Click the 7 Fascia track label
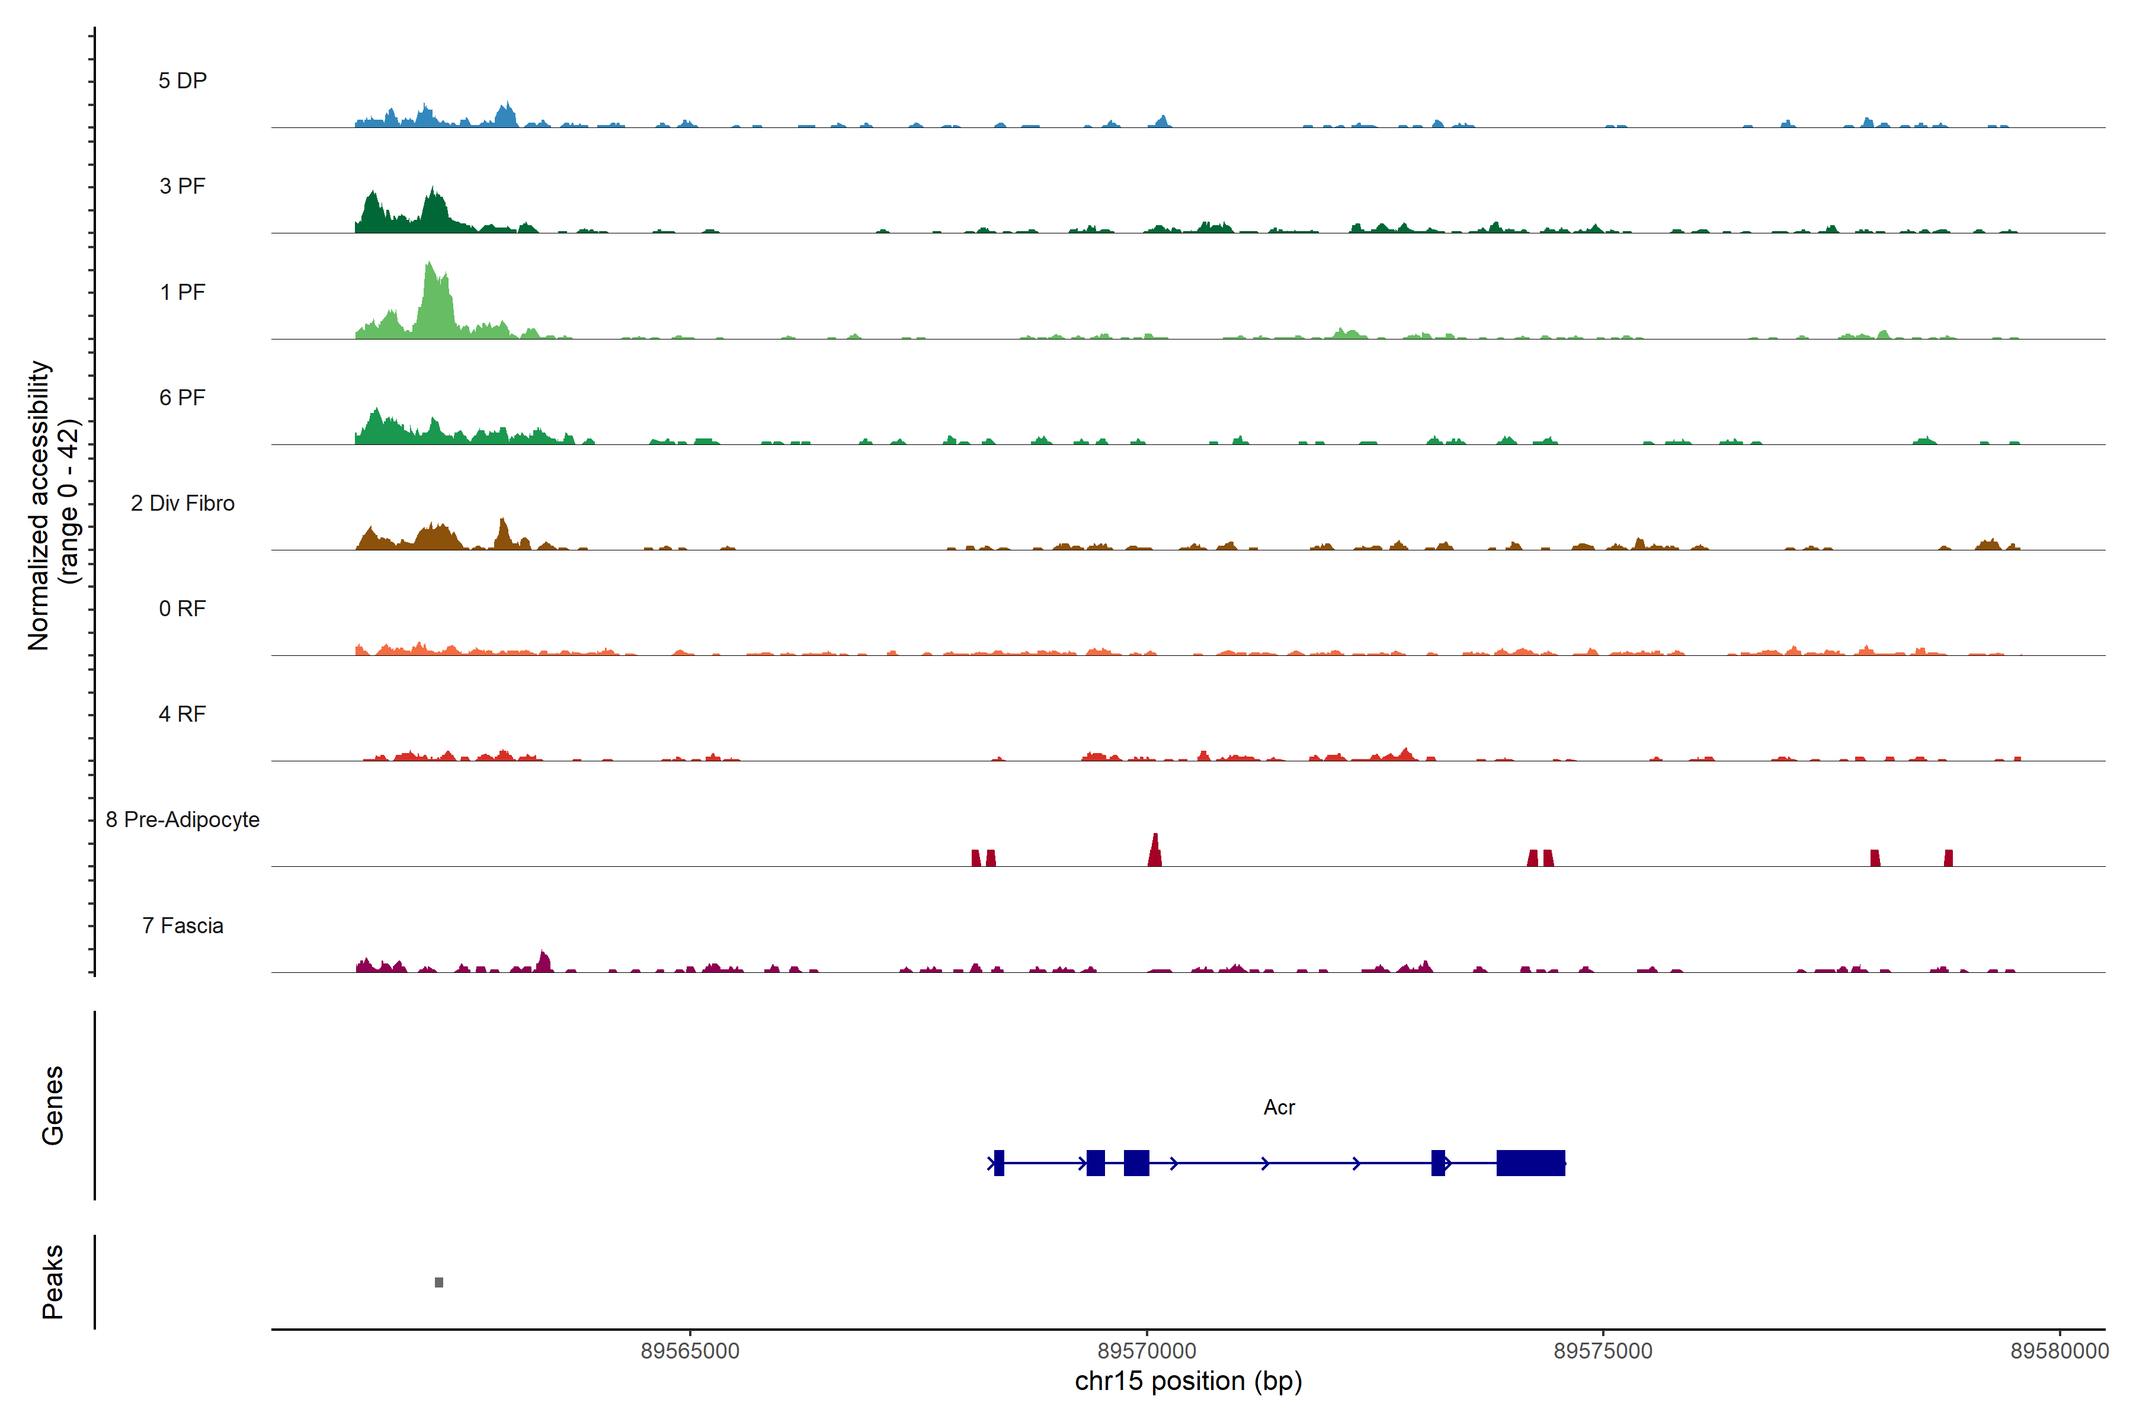This screenshot has width=2133, height=1422. point(182,926)
